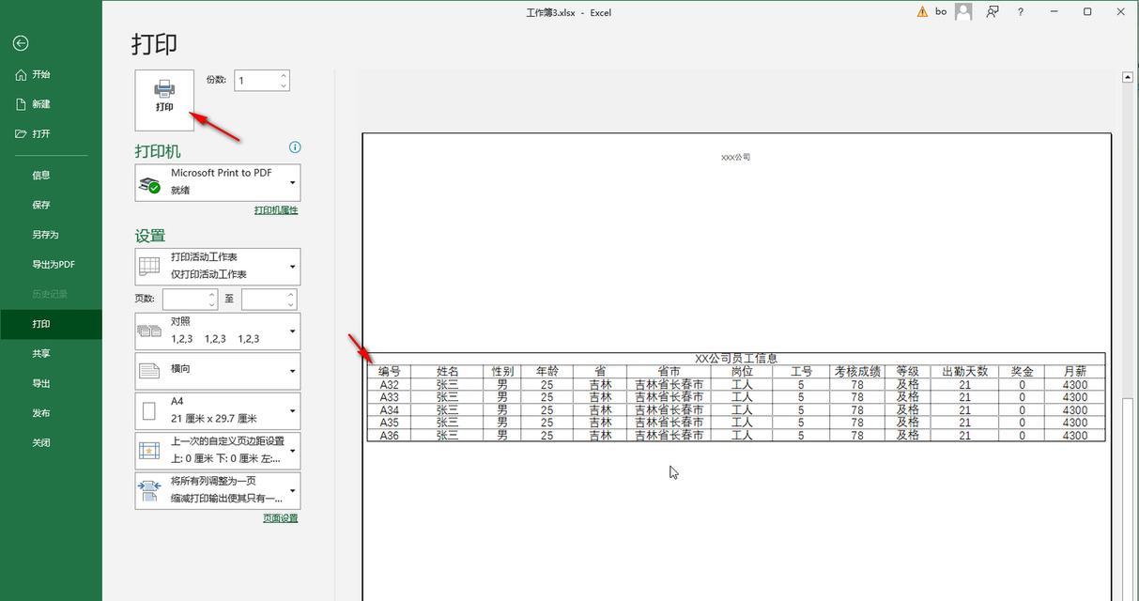The width and height of the screenshot is (1139, 601).
Task: Click the 份数 copies input field
Action: coord(256,81)
